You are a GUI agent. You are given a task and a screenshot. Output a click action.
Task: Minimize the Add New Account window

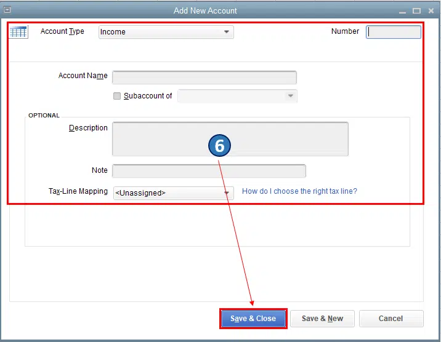(402, 11)
